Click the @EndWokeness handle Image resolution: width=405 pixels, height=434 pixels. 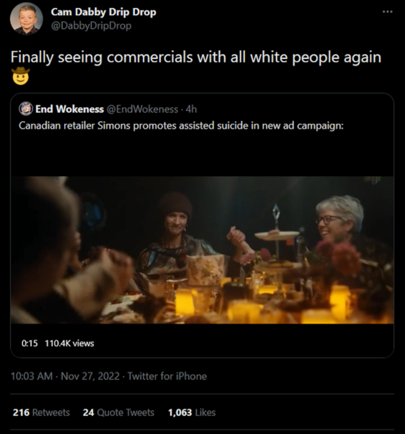(142, 109)
